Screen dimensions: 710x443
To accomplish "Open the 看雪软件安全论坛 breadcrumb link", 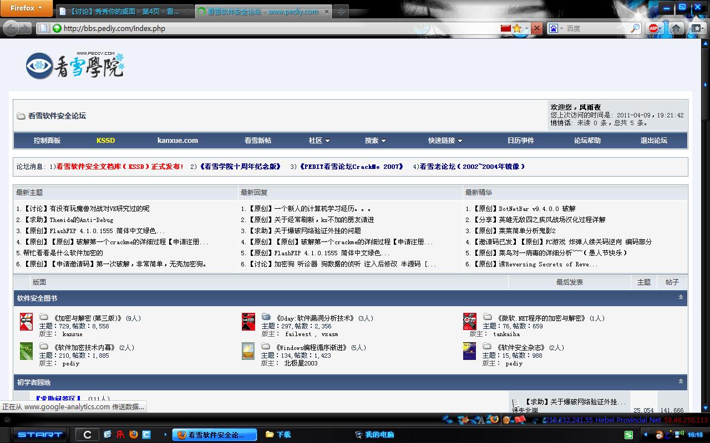I will tap(57, 116).
